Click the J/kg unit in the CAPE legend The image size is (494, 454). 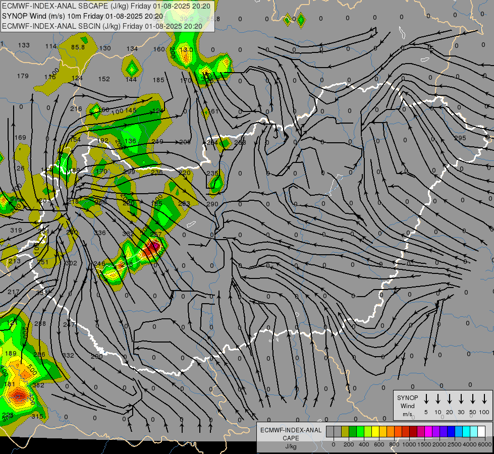[291, 446]
